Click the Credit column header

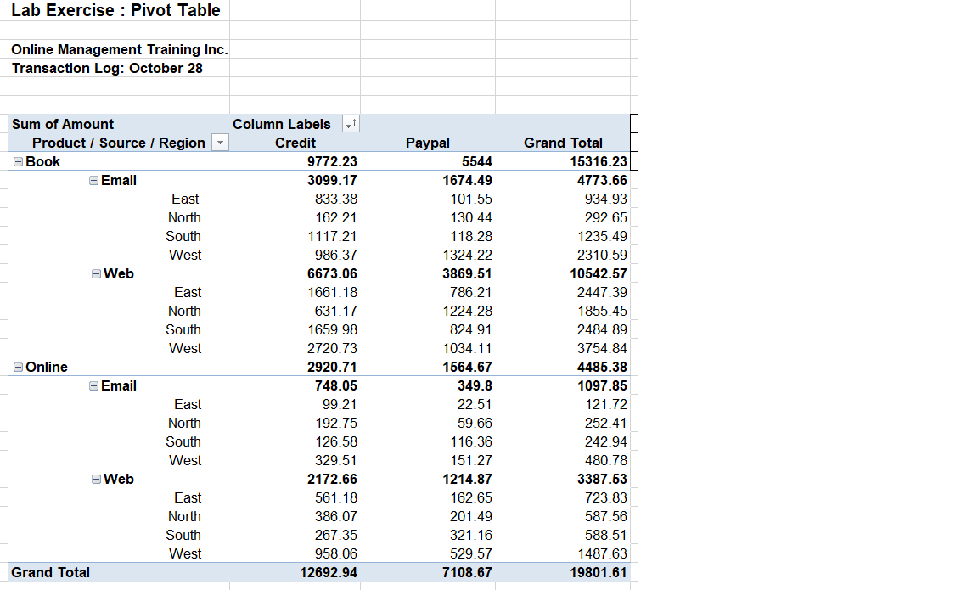[295, 143]
